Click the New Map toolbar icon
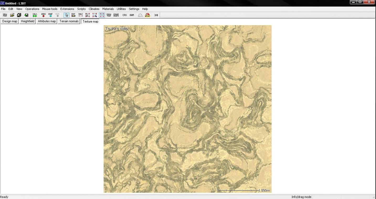The width and height of the screenshot is (376, 199). [5, 15]
